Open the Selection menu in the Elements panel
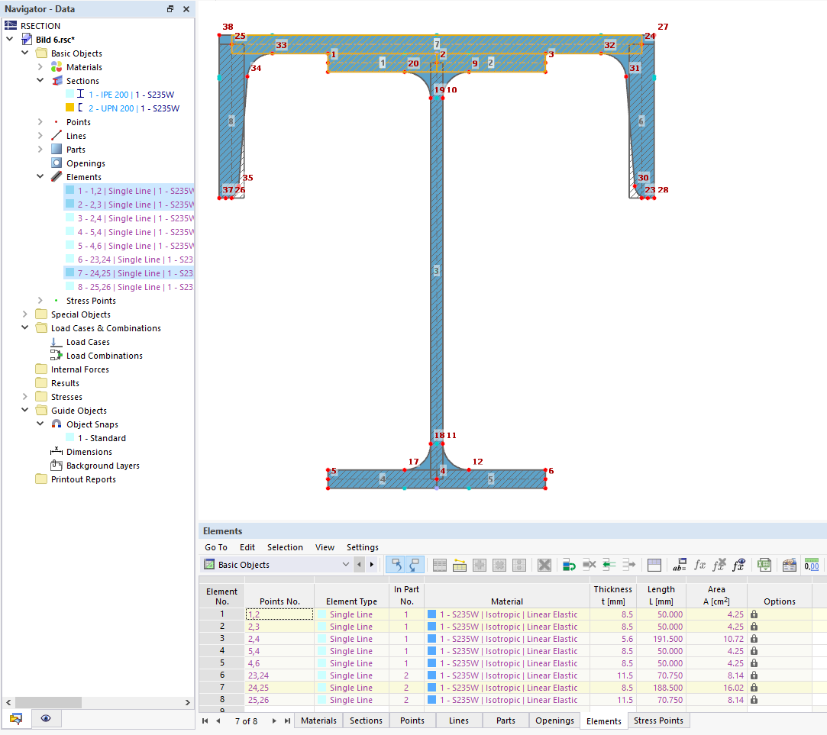The image size is (827, 735). click(285, 547)
